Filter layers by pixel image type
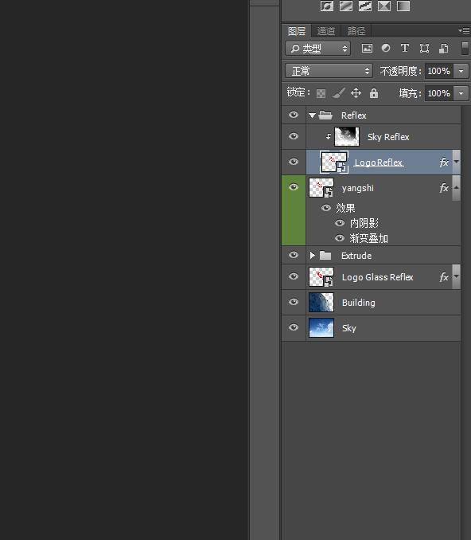471x540 pixels. pos(367,49)
